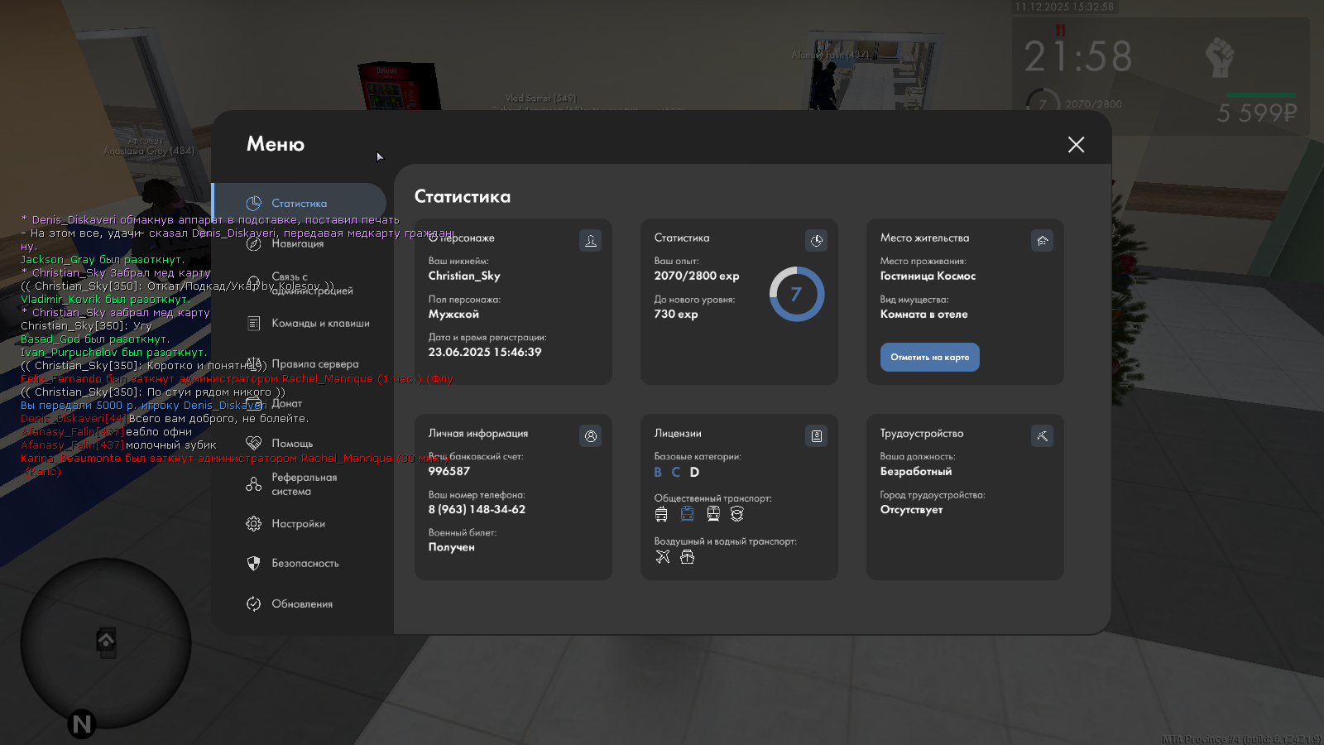Screen dimensions: 1324x745
Task: Click the bank account number 996587
Action: 449,471
